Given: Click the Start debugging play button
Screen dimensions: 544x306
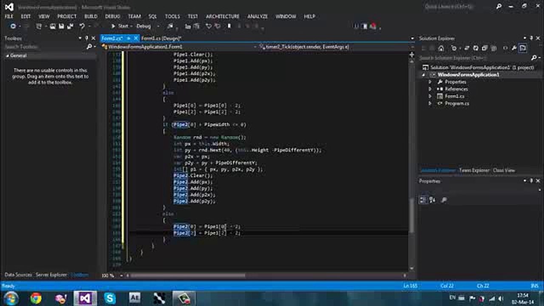Looking at the screenshot, I should click(x=113, y=26).
